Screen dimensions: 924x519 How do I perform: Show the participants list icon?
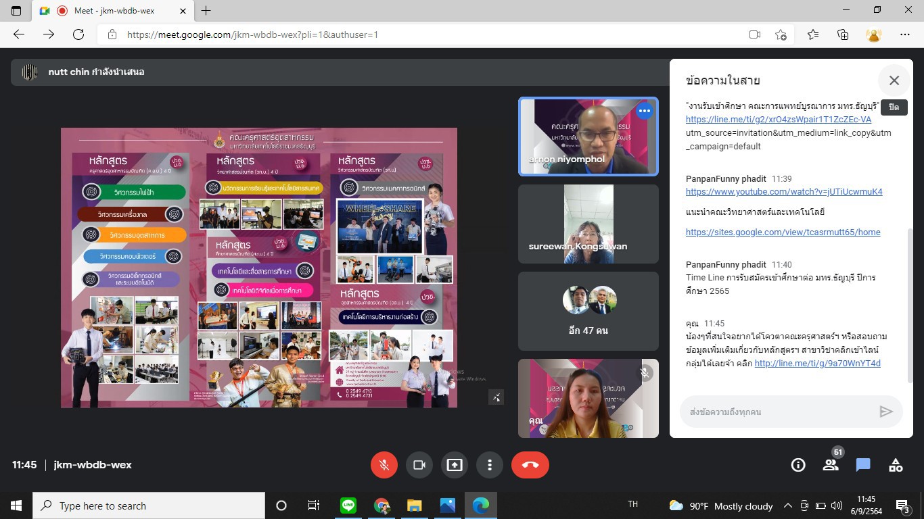(831, 465)
